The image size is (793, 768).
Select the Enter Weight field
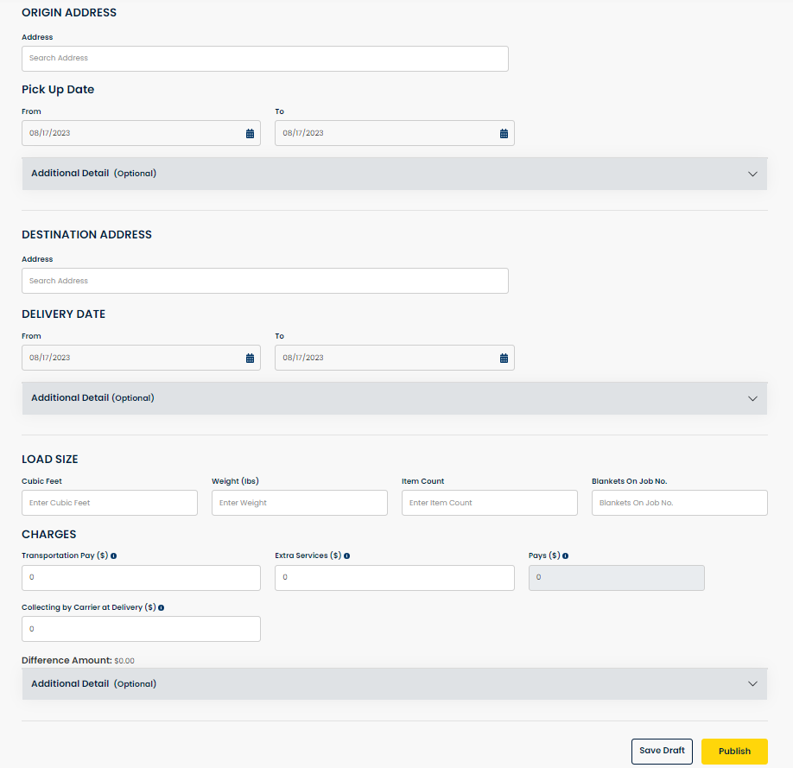(299, 502)
